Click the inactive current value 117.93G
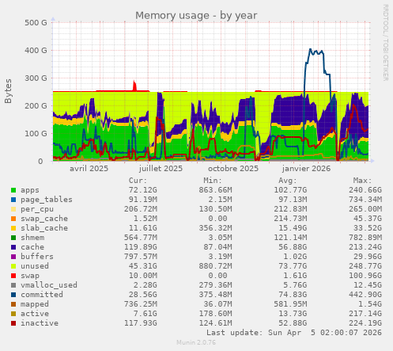Image resolution: width=393 pixels, height=351 pixels. pyautogui.click(x=140, y=323)
